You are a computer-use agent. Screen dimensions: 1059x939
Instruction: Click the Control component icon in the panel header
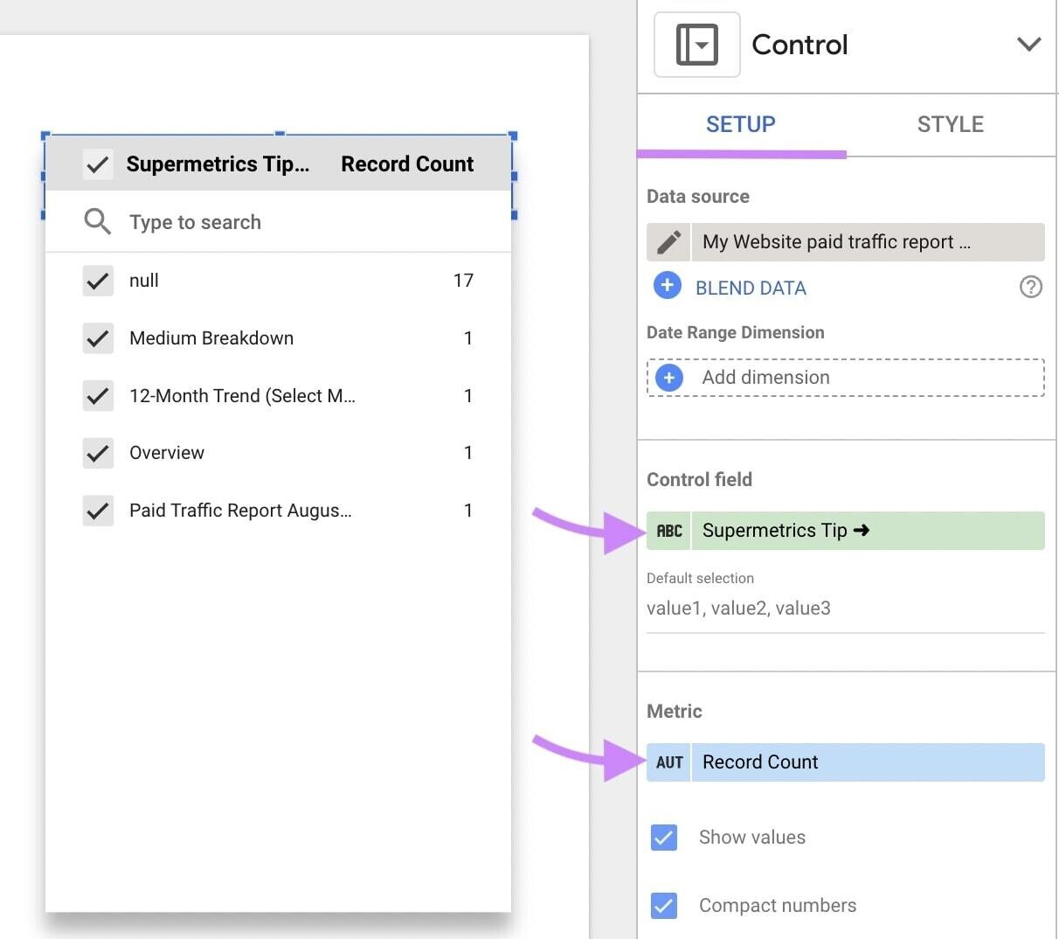coord(696,44)
